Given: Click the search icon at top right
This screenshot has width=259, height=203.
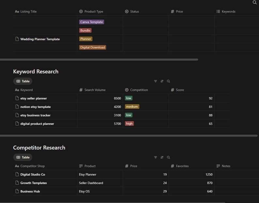Looking at the screenshot, I should click(x=254, y=2).
